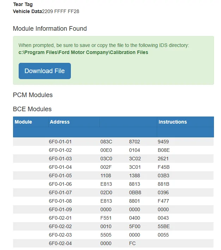Image resolution: width=221 pixels, height=250 pixels.
Task: Select the address 6F0-01-02 row
Action: pyautogui.click(x=113, y=150)
